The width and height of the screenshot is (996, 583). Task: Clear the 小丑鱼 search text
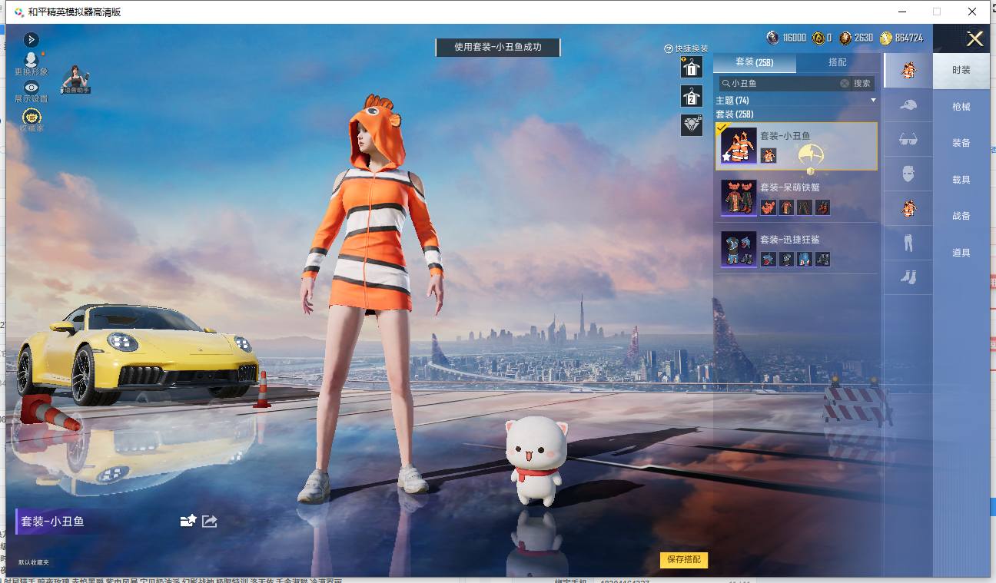point(845,83)
